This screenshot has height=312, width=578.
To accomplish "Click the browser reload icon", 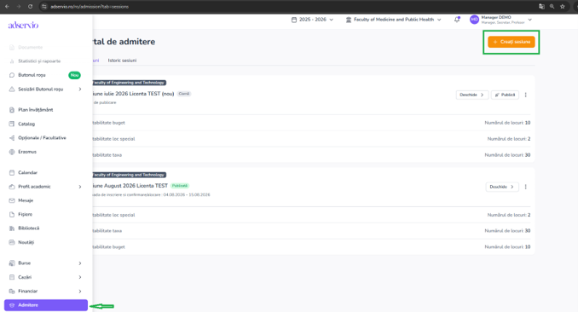I will pyautogui.click(x=30, y=6).
